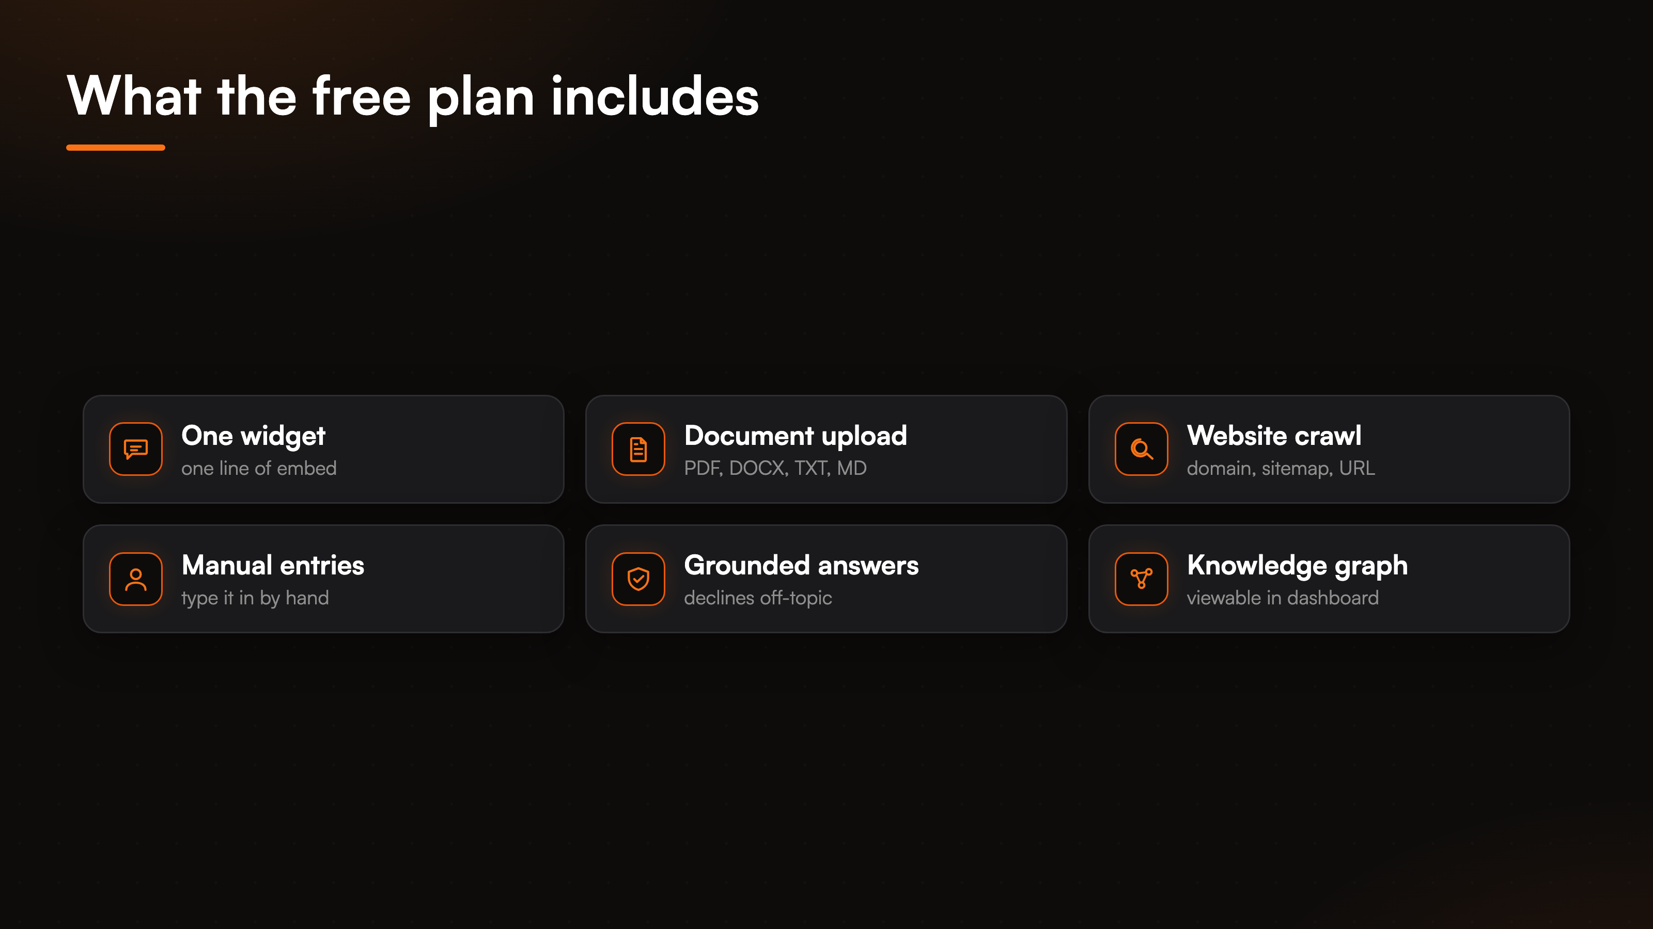Click the shield checkmark grounded answers icon

click(638, 579)
